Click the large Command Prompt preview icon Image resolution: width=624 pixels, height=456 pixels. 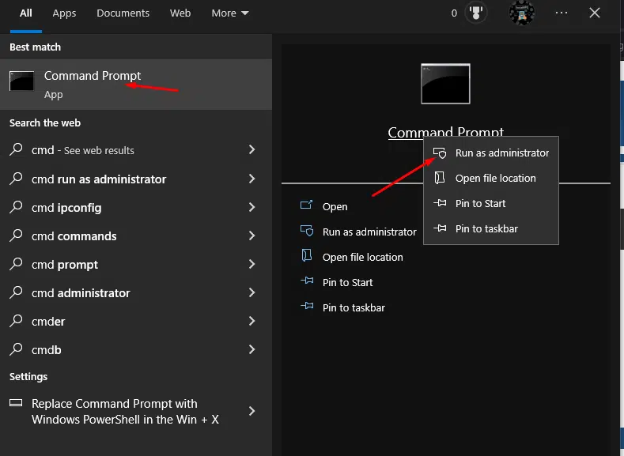(445, 84)
